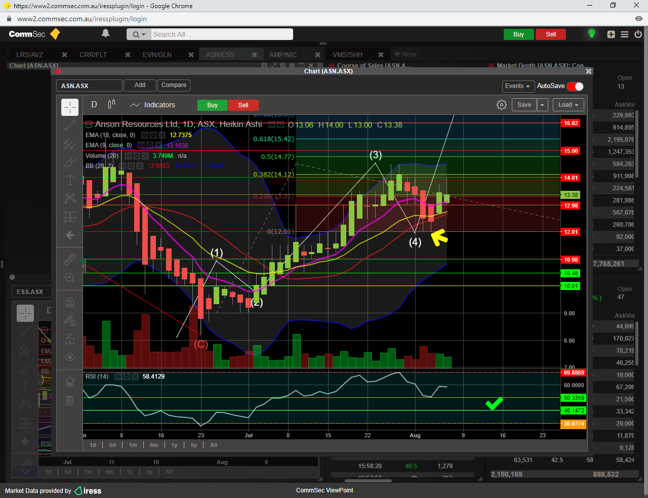Collapse the drawing toolbar side arrow
Screen dimensions: 648x498
point(84,266)
